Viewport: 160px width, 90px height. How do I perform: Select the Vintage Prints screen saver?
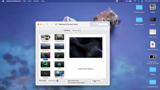coord(59,38)
